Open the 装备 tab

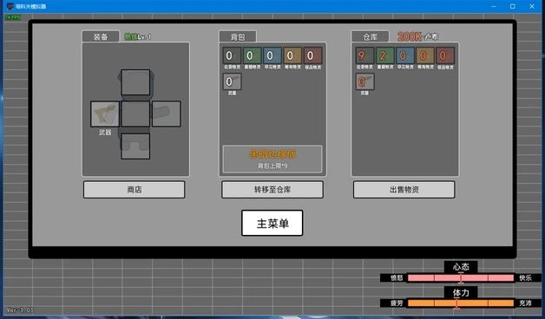tap(101, 36)
